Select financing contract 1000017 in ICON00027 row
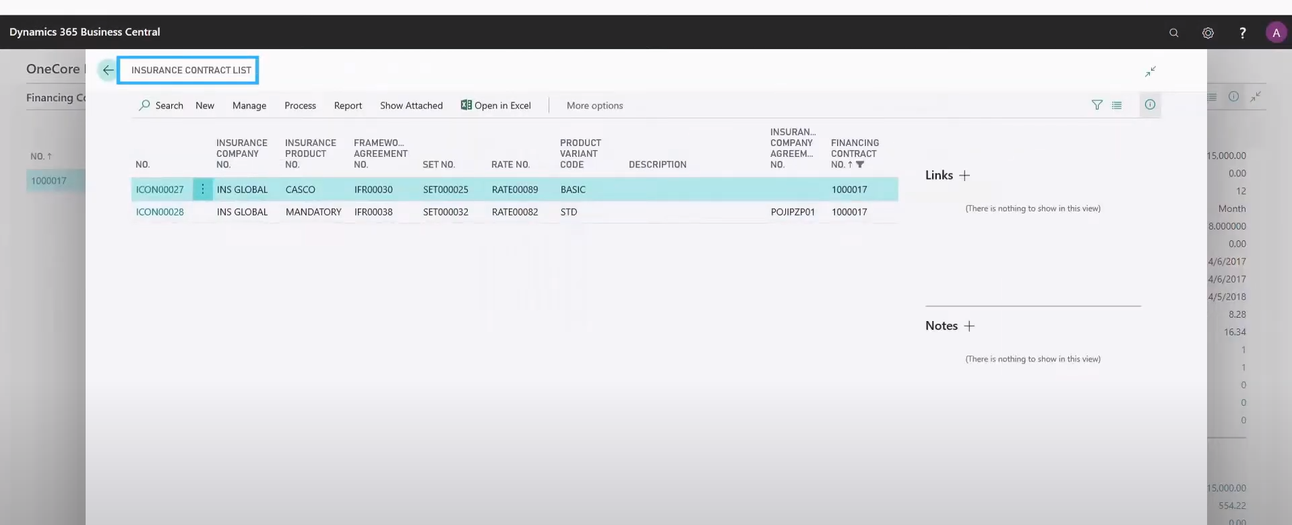The height and width of the screenshot is (525, 1292). pos(849,190)
